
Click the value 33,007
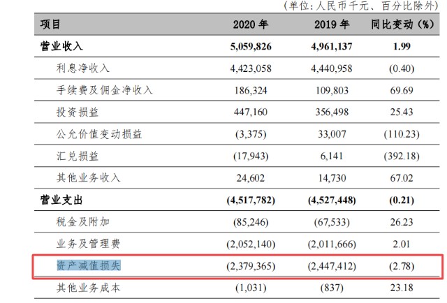click(332, 134)
